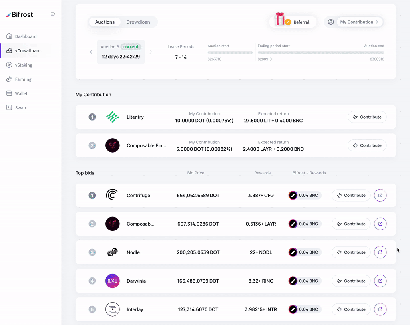Contribute to Darwinia bid
The image size is (410, 325).
[x=351, y=281]
